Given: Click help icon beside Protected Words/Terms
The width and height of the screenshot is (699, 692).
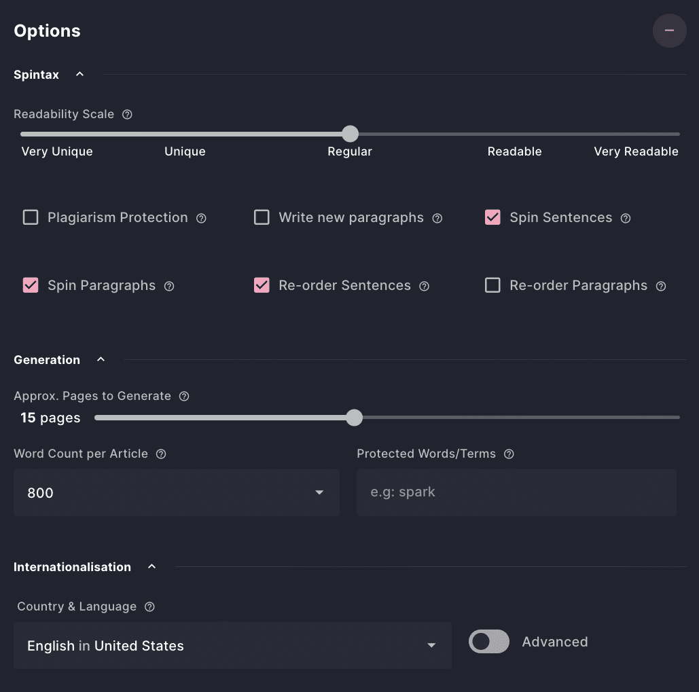Looking at the screenshot, I should coord(509,454).
